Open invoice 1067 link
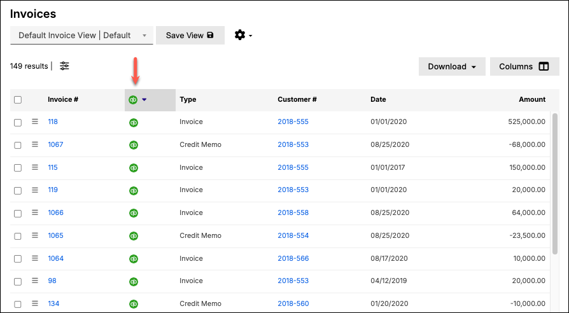 (x=55, y=144)
